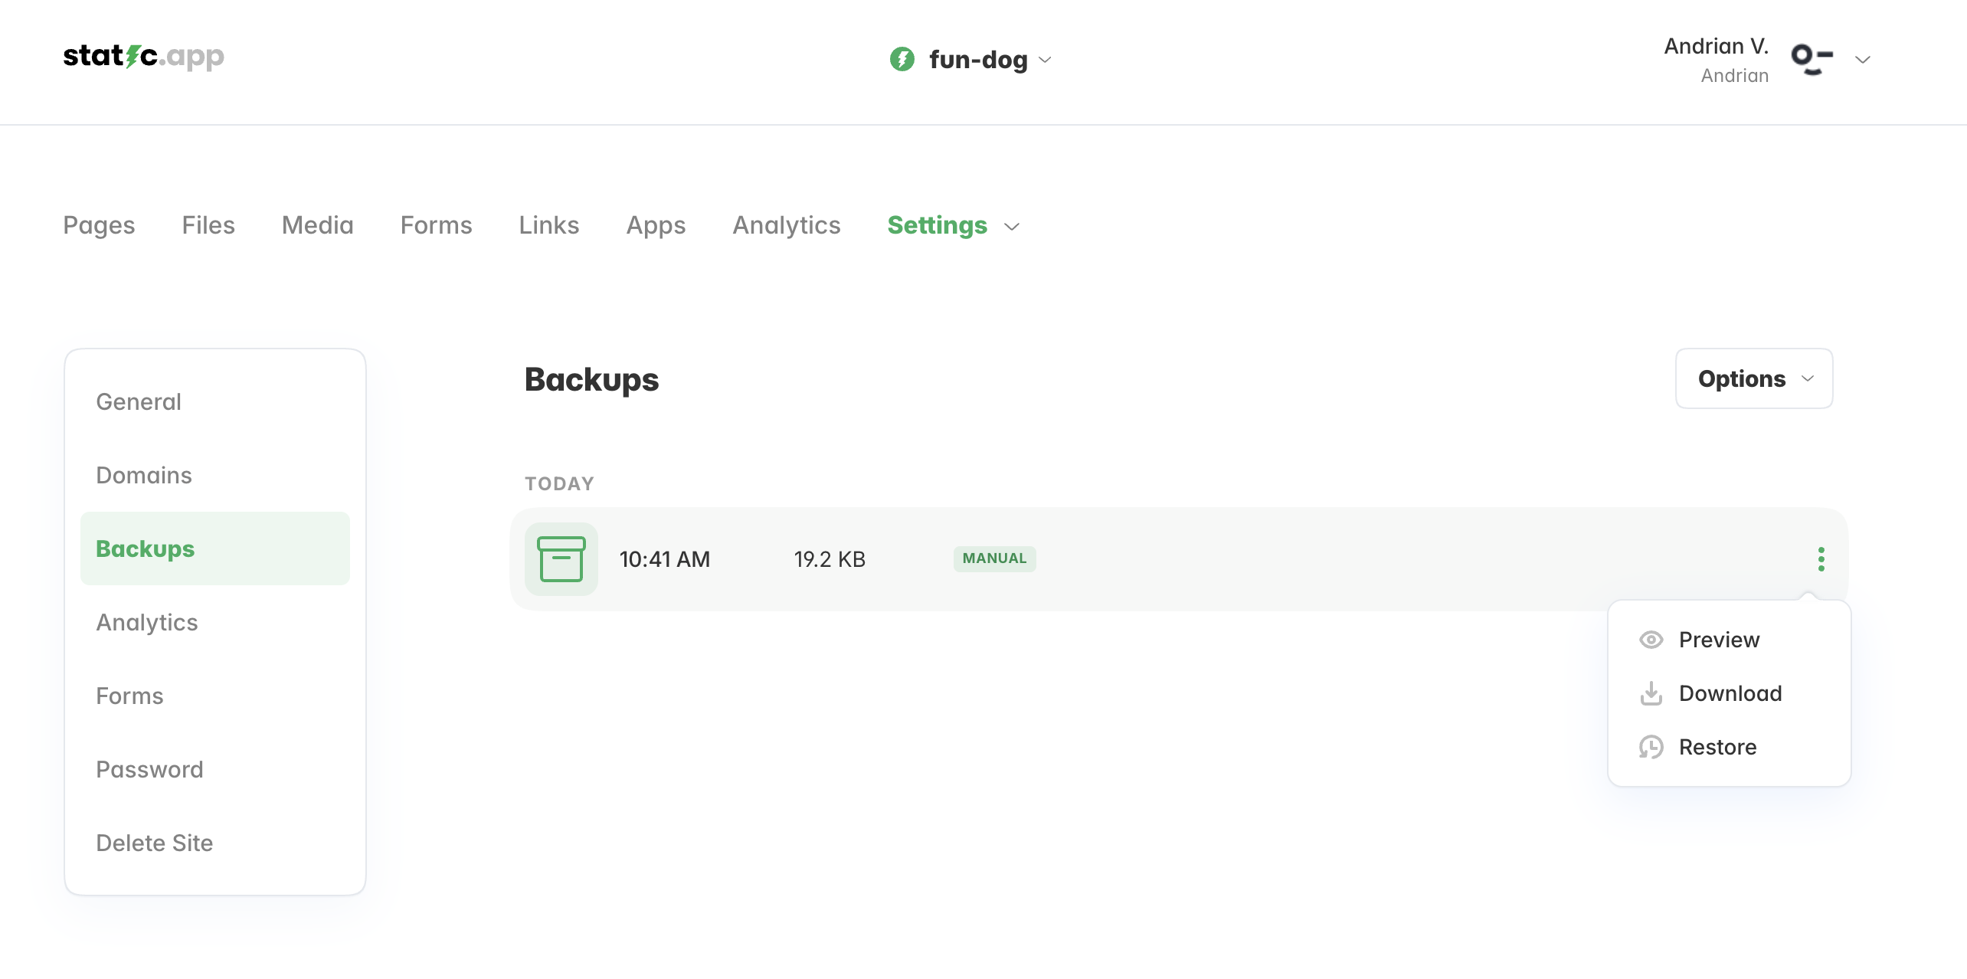Image resolution: width=1967 pixels, height=979 pixels.
Task: Click the user avatar icon
Action: point(1812,59)
